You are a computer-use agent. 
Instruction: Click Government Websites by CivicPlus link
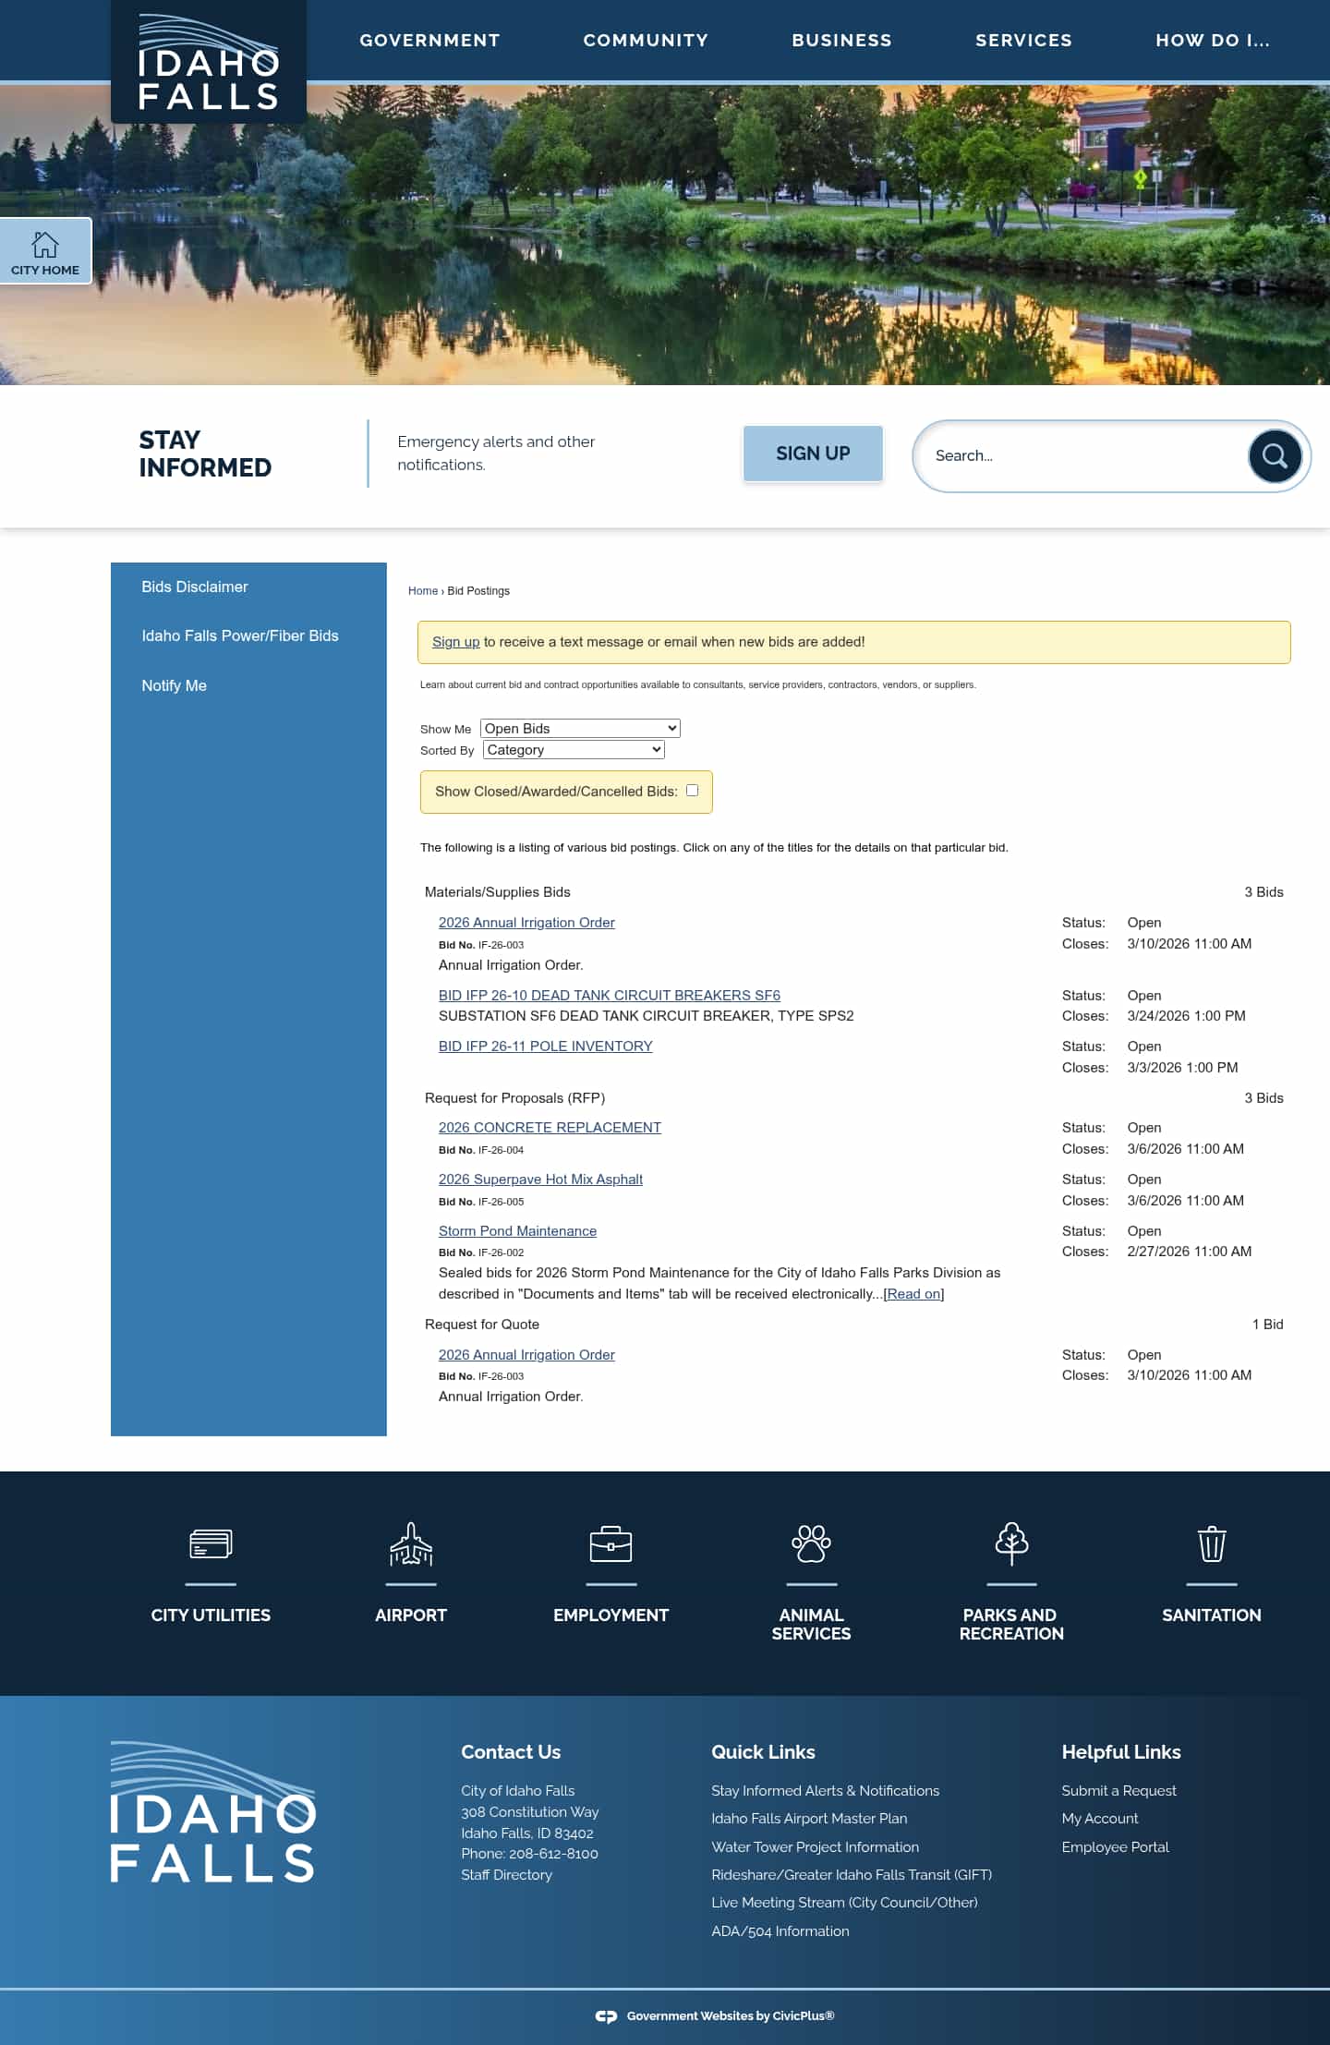[731, 2016]
